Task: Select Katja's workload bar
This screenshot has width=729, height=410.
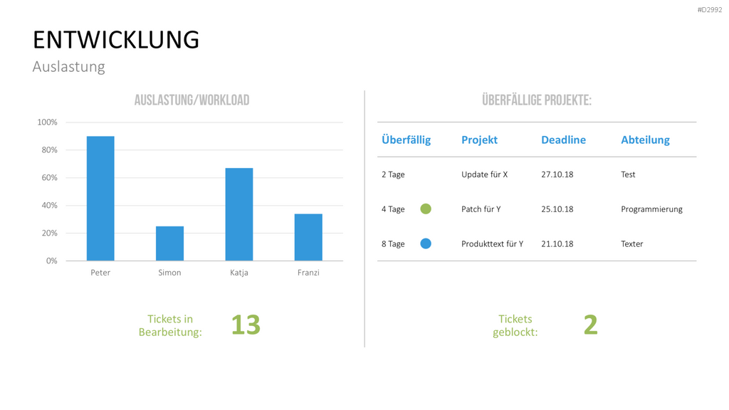Action: tap(239, 214)
